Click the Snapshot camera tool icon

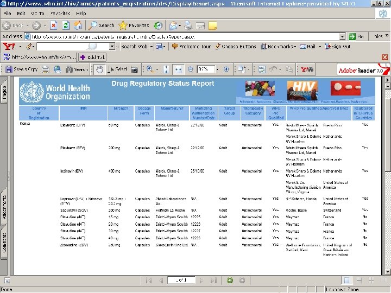pos(134,69)
